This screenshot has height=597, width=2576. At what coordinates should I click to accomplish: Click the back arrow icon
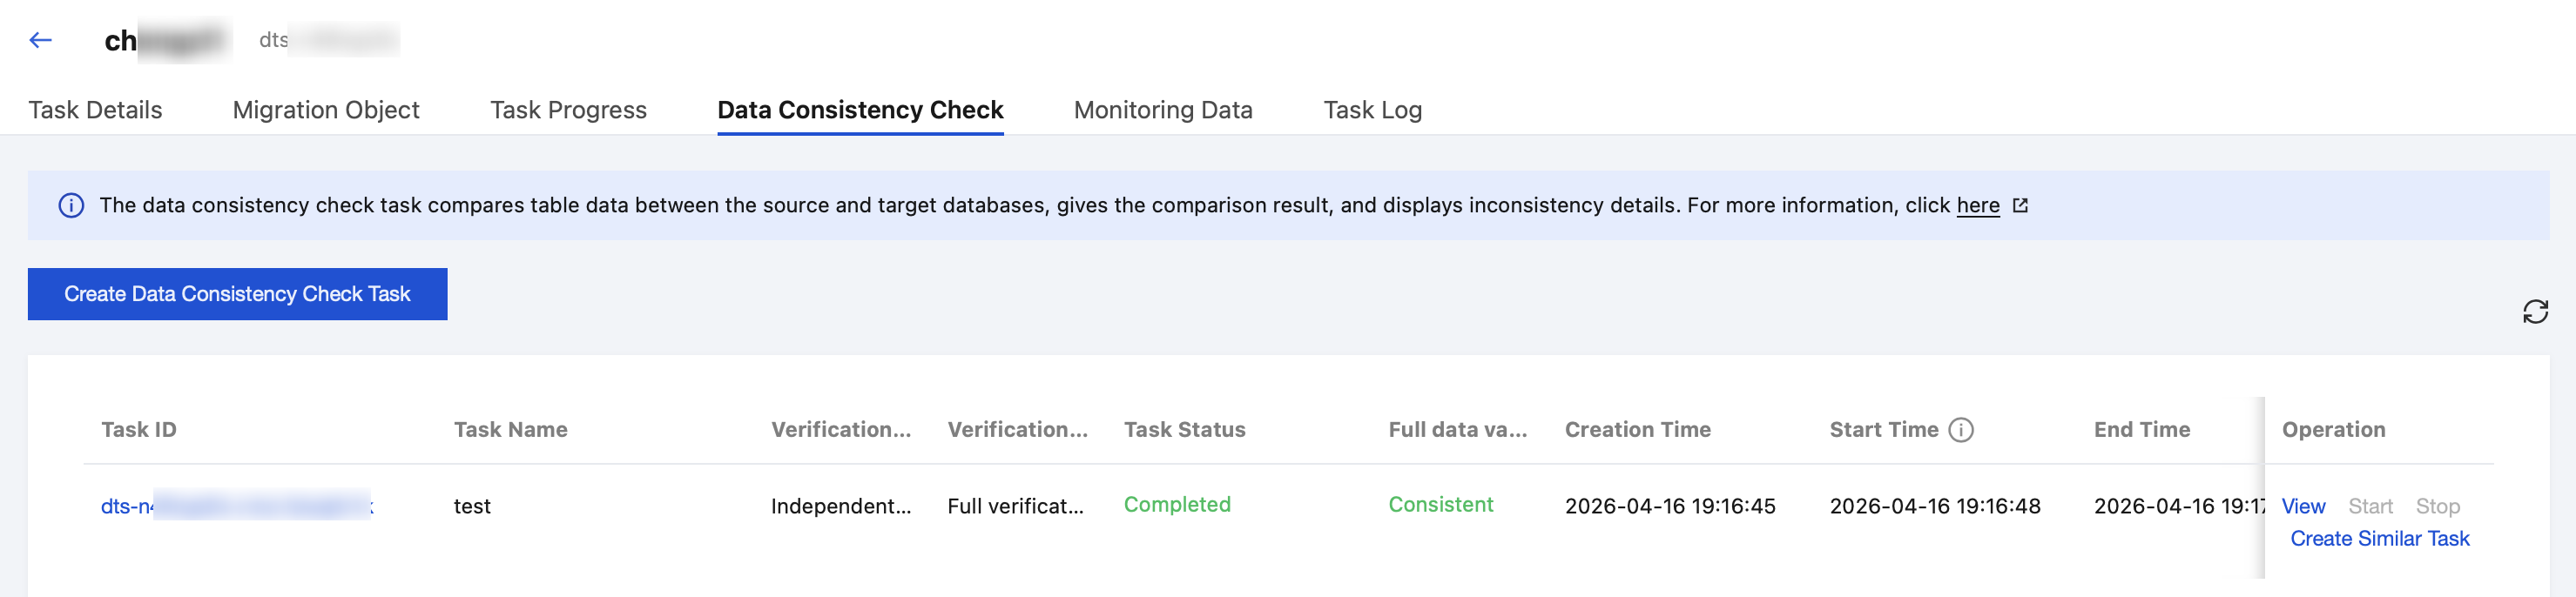[40, 40]
